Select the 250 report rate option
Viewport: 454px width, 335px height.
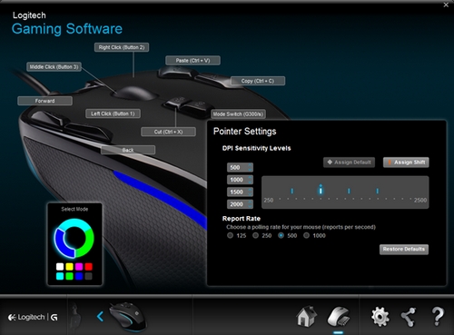point(256,235)
